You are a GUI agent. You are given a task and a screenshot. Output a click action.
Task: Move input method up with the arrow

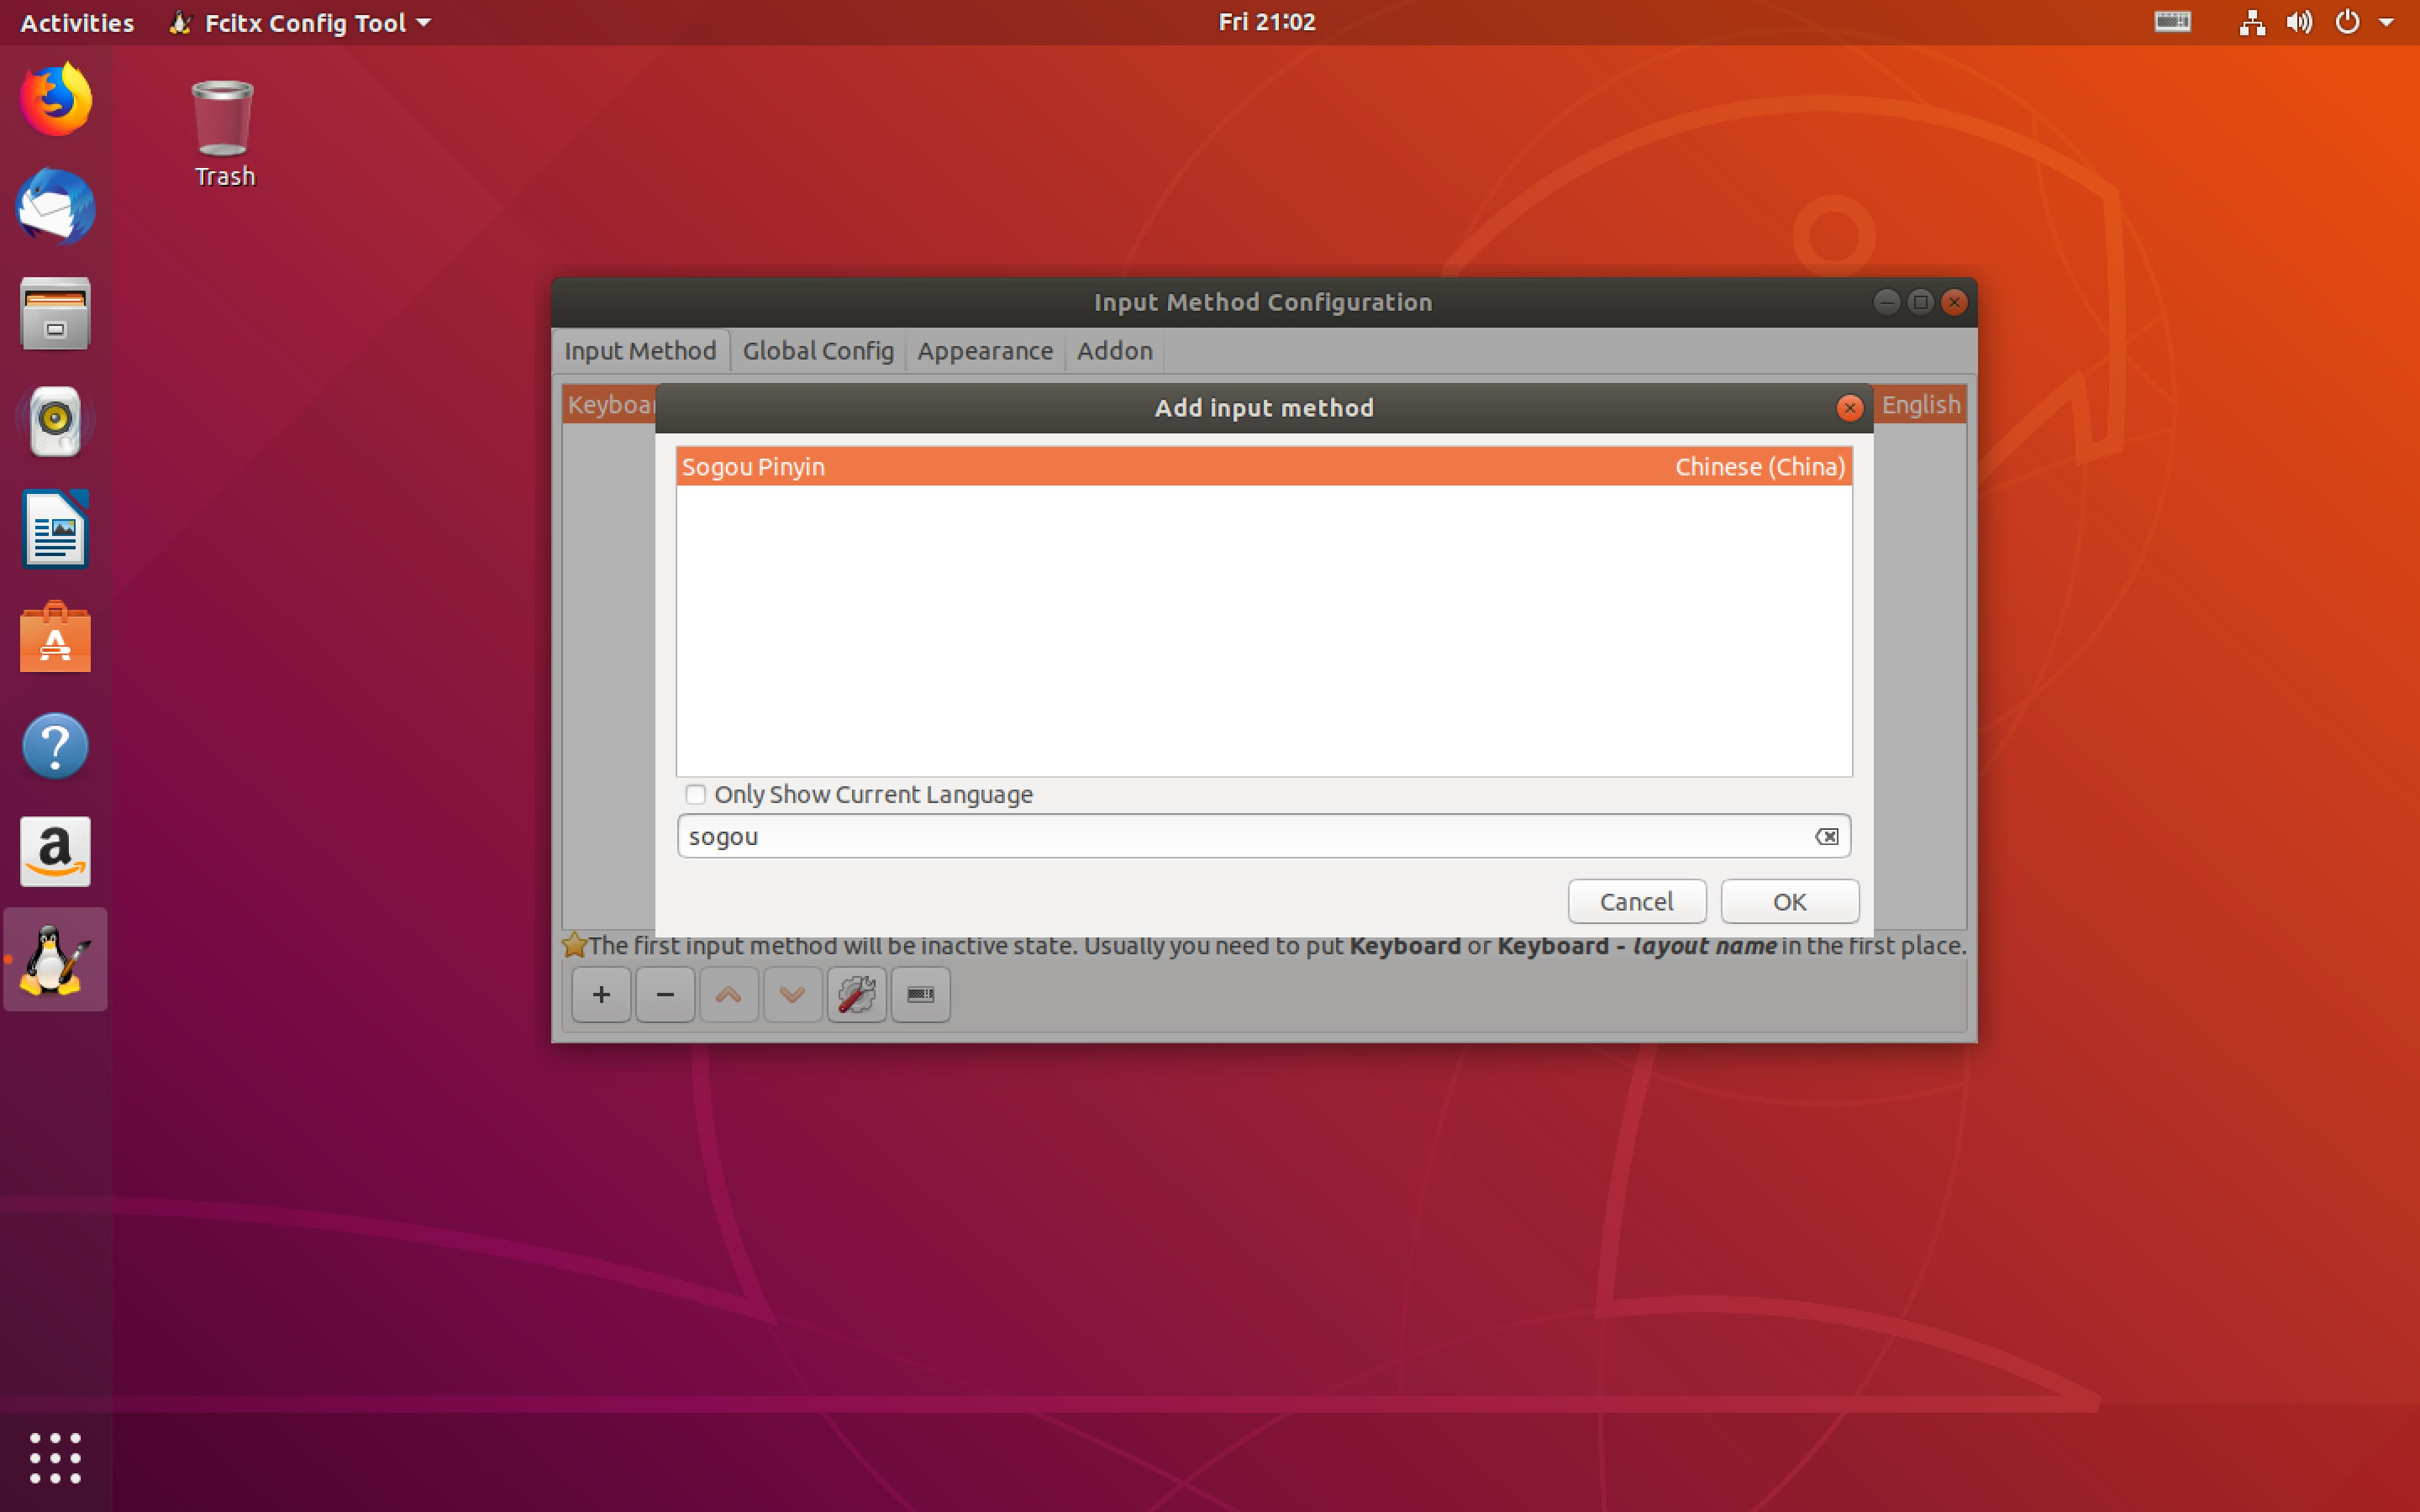tap(729, 994)
